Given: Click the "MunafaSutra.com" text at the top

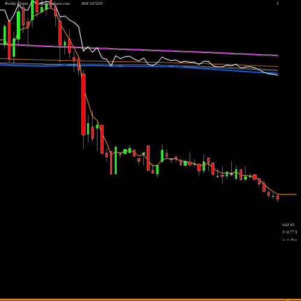Looking at the screenshot, I should click(x=55, y=4).
